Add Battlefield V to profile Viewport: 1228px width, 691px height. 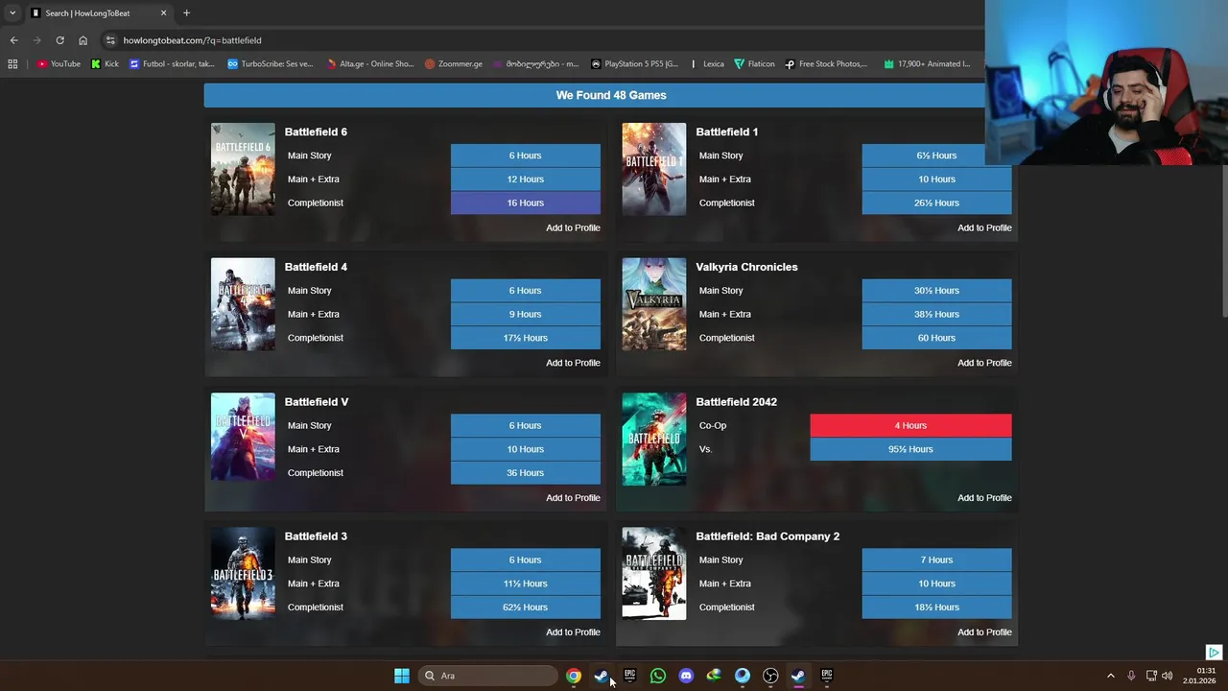[x=573, y=498]
